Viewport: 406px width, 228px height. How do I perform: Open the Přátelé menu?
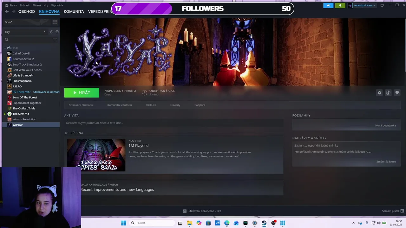tap(36, 5)
